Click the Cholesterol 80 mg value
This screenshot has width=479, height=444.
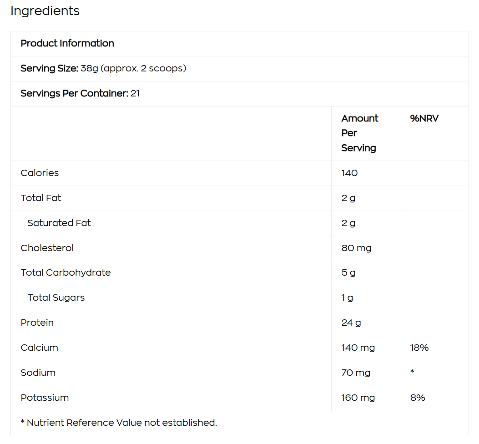(x=356, y=248)
